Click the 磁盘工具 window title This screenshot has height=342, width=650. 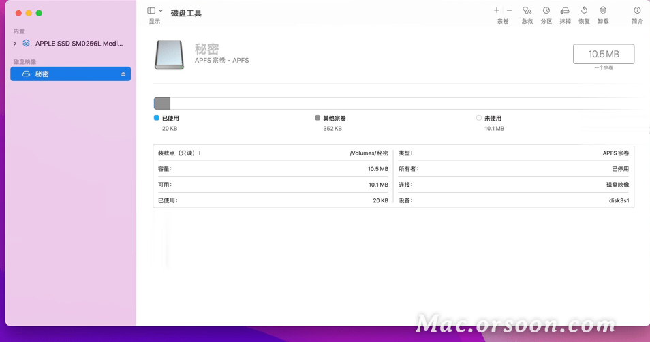click(x=186, y=13)
